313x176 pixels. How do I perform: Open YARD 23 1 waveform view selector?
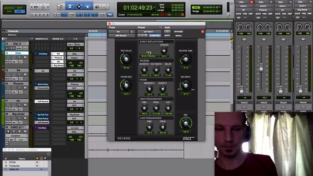[17, 136]
